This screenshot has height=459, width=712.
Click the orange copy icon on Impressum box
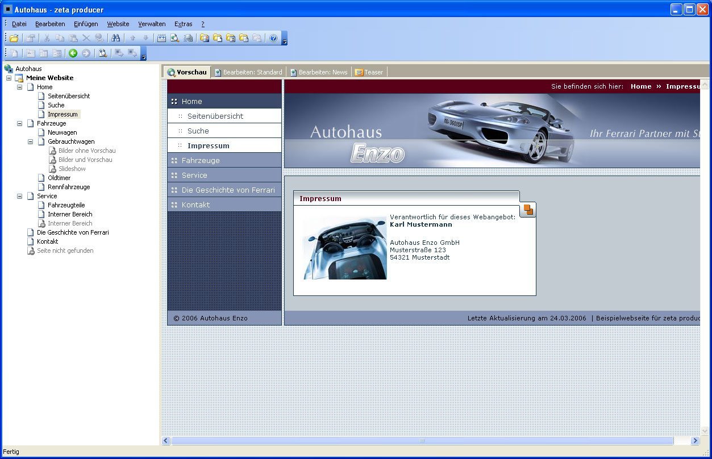click(528, 210)
